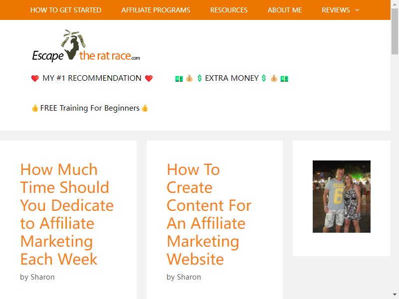This screenshot has height=299, width=399.
Task: Expand the Reviews dropdown chevron
Action: point(357,10)
